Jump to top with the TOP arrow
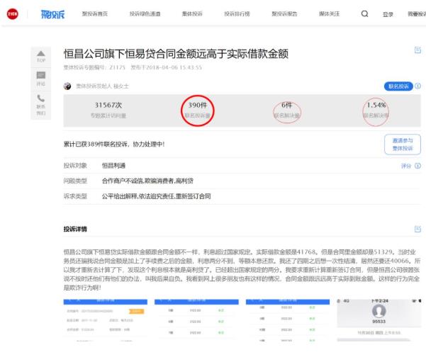The width and height of the screenshot is (426, 362). point(41,57)
